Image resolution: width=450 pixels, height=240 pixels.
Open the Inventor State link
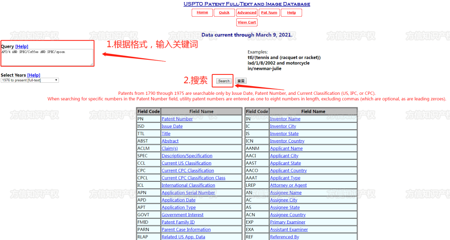click(x=284, y=134)
